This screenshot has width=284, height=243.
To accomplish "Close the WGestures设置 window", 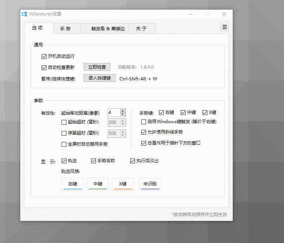I will click(224, 14).
